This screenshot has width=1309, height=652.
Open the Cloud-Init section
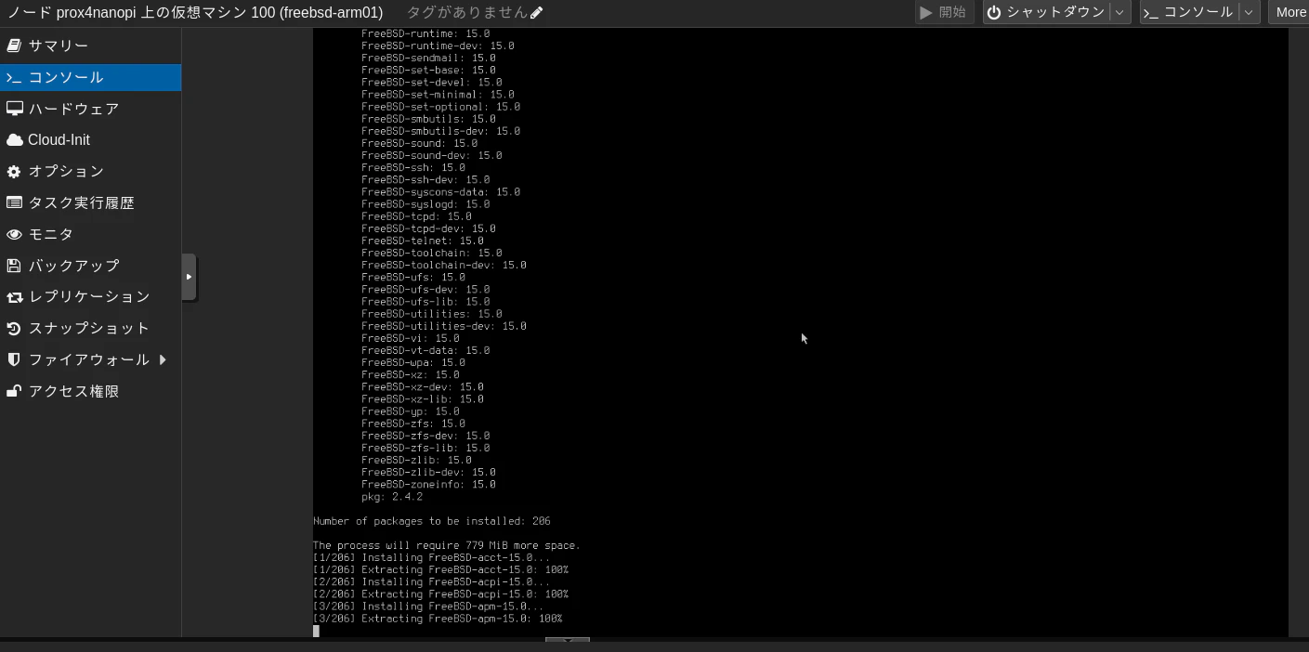pyautogui.click(x=90, y=139)
